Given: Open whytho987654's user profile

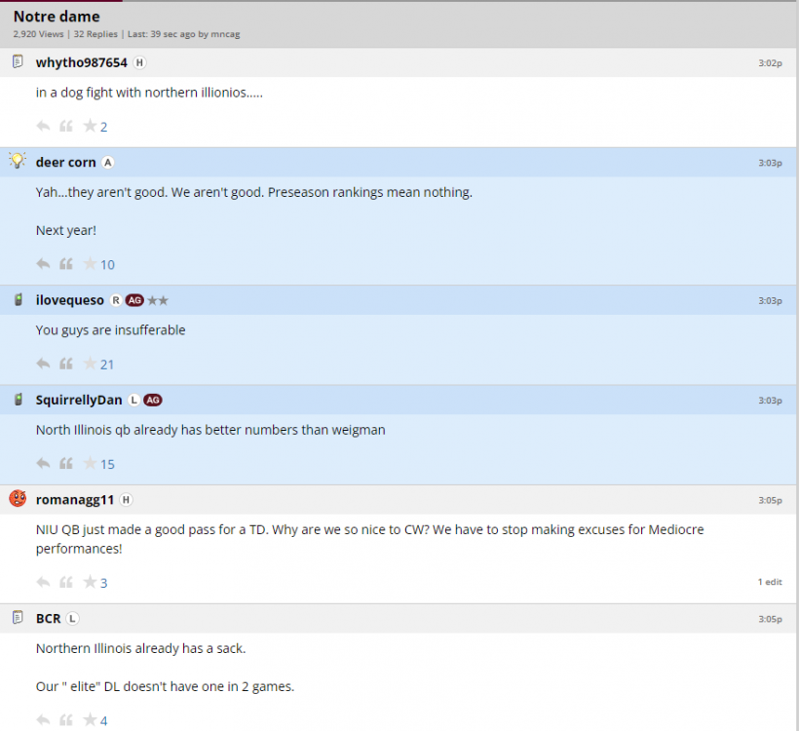Looking at the screenshot, I should [x=82, y=62].
